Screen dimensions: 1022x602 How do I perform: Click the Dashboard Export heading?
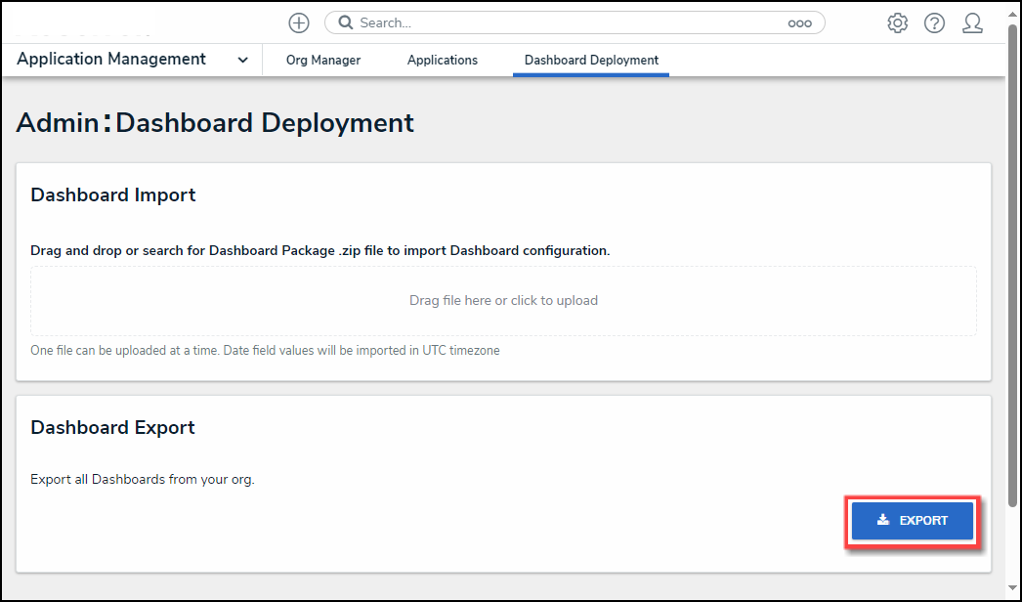coord(113,427)
